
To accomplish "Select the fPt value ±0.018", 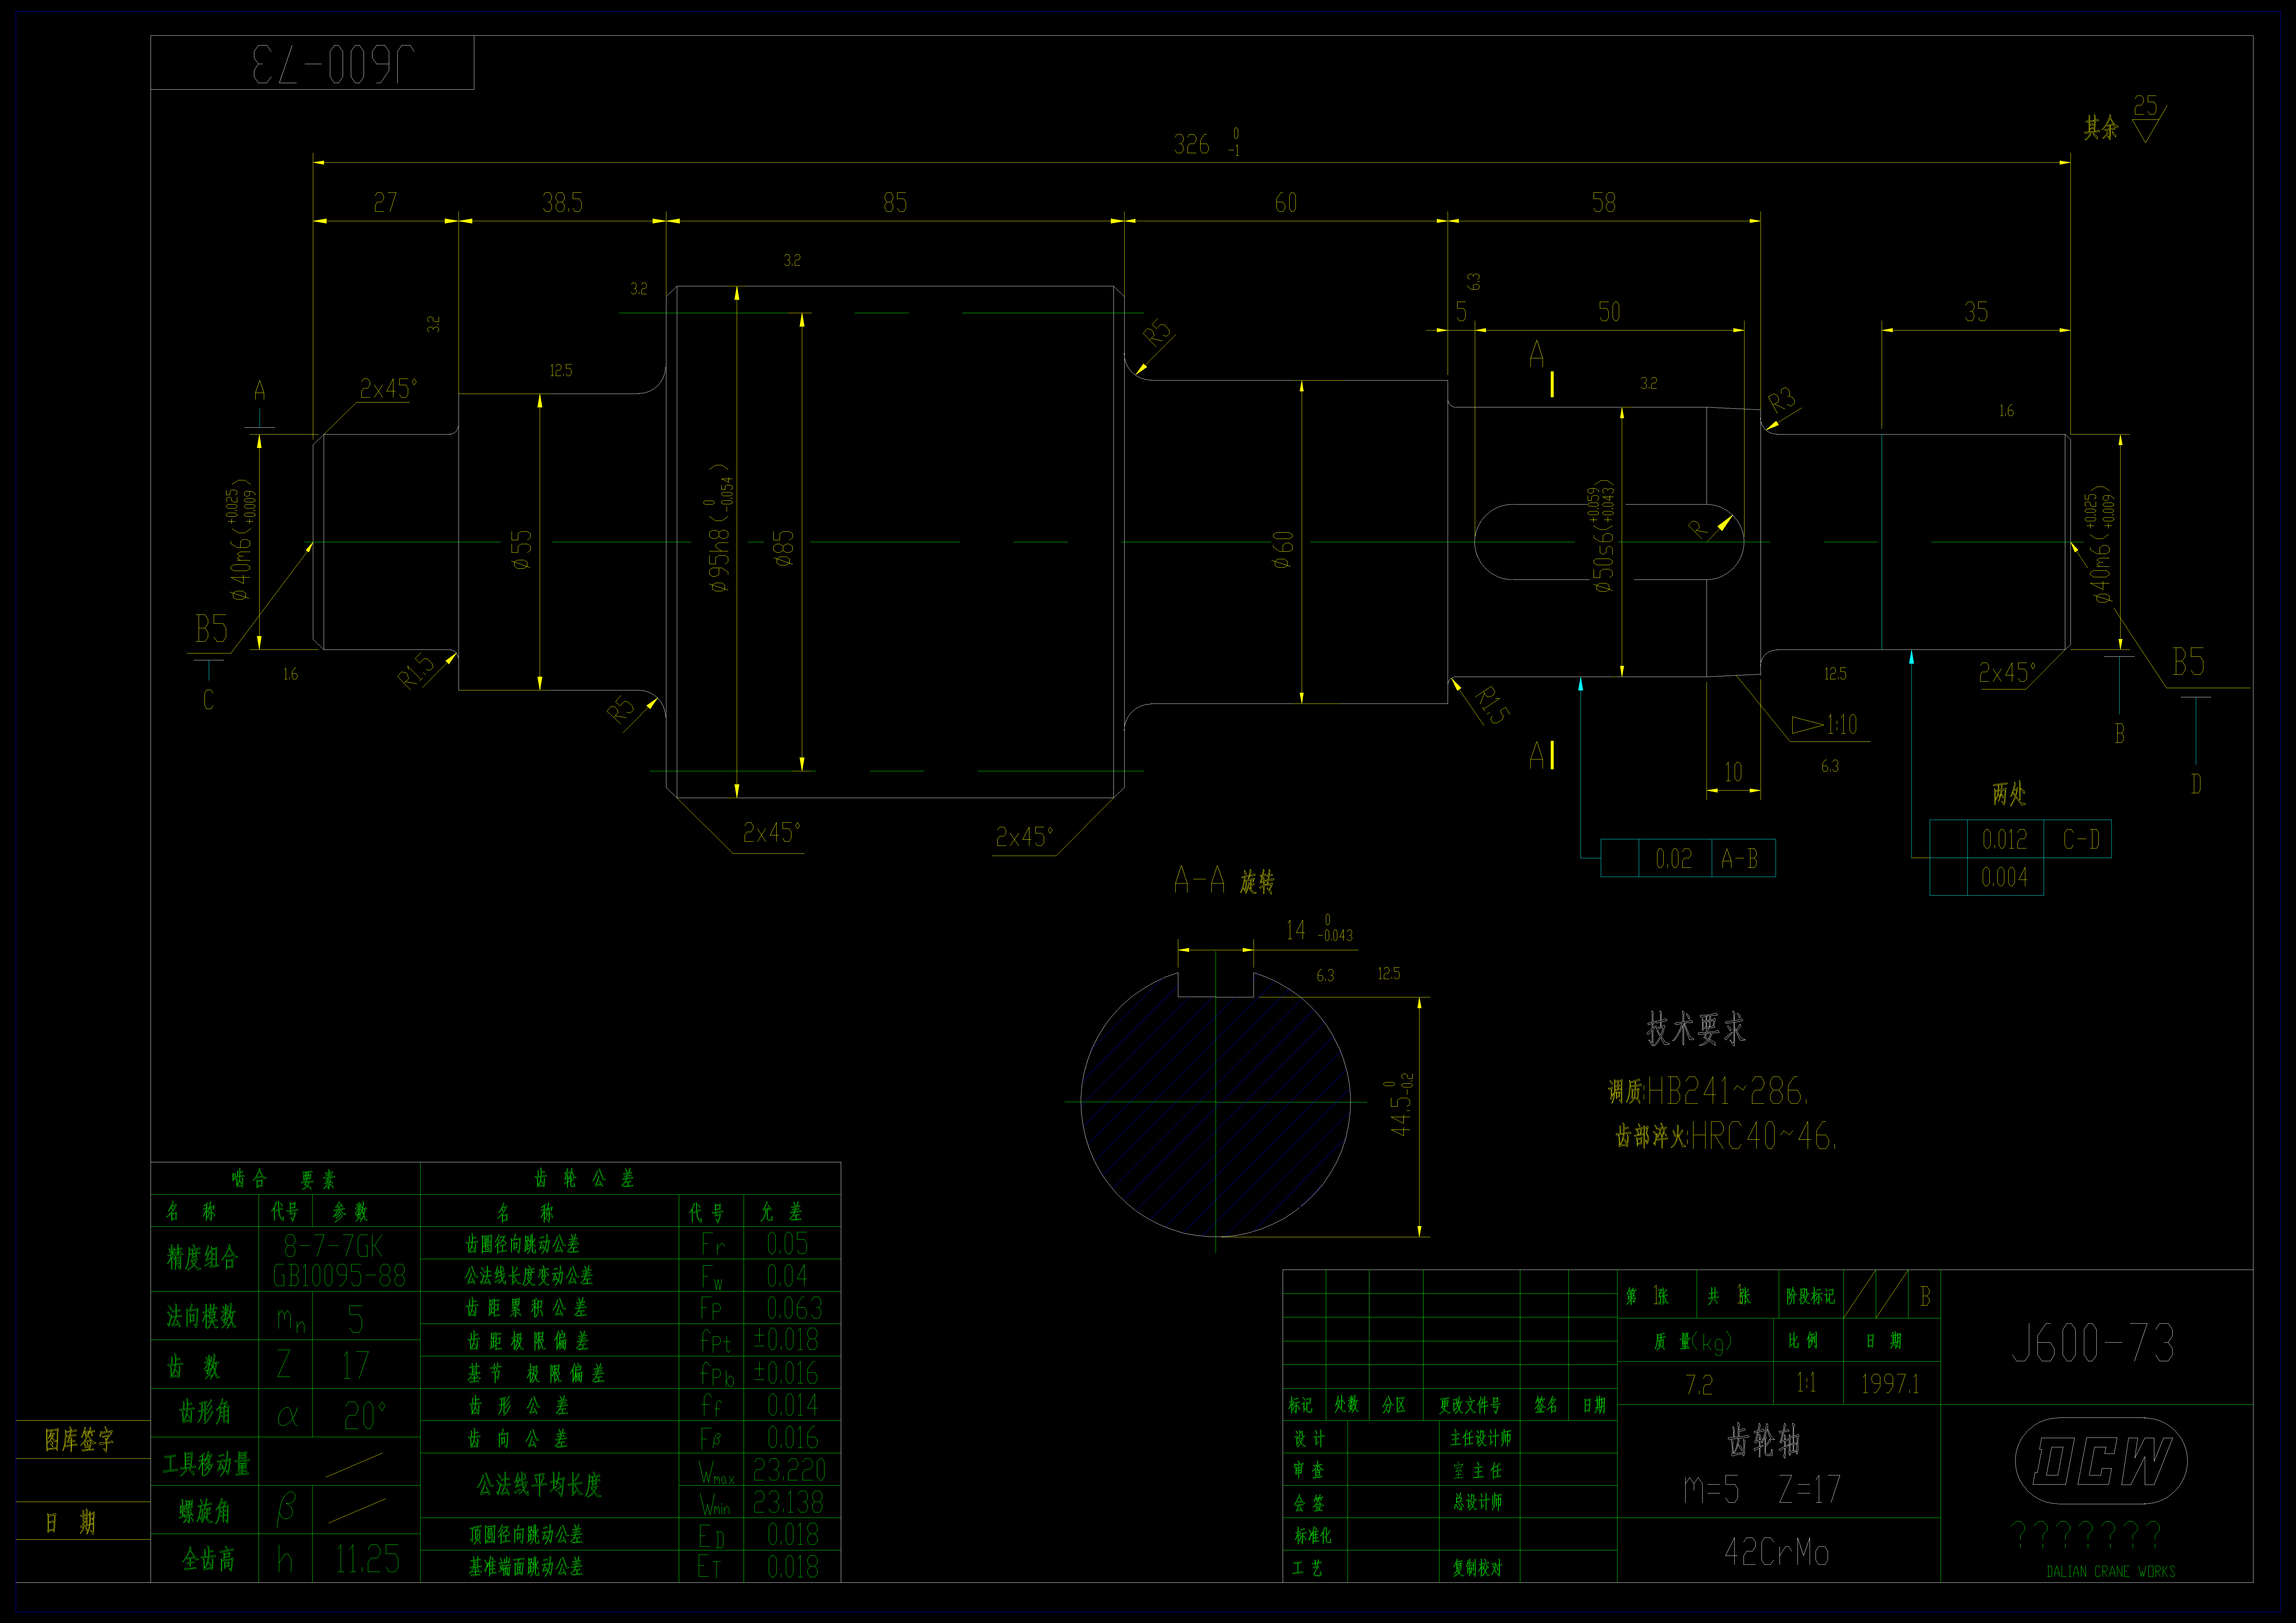I will [x=786, y=1340].
